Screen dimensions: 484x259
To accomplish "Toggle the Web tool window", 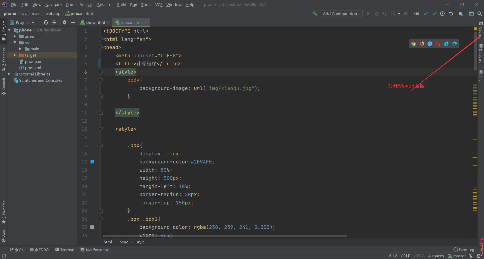I will tap(4, 236).
